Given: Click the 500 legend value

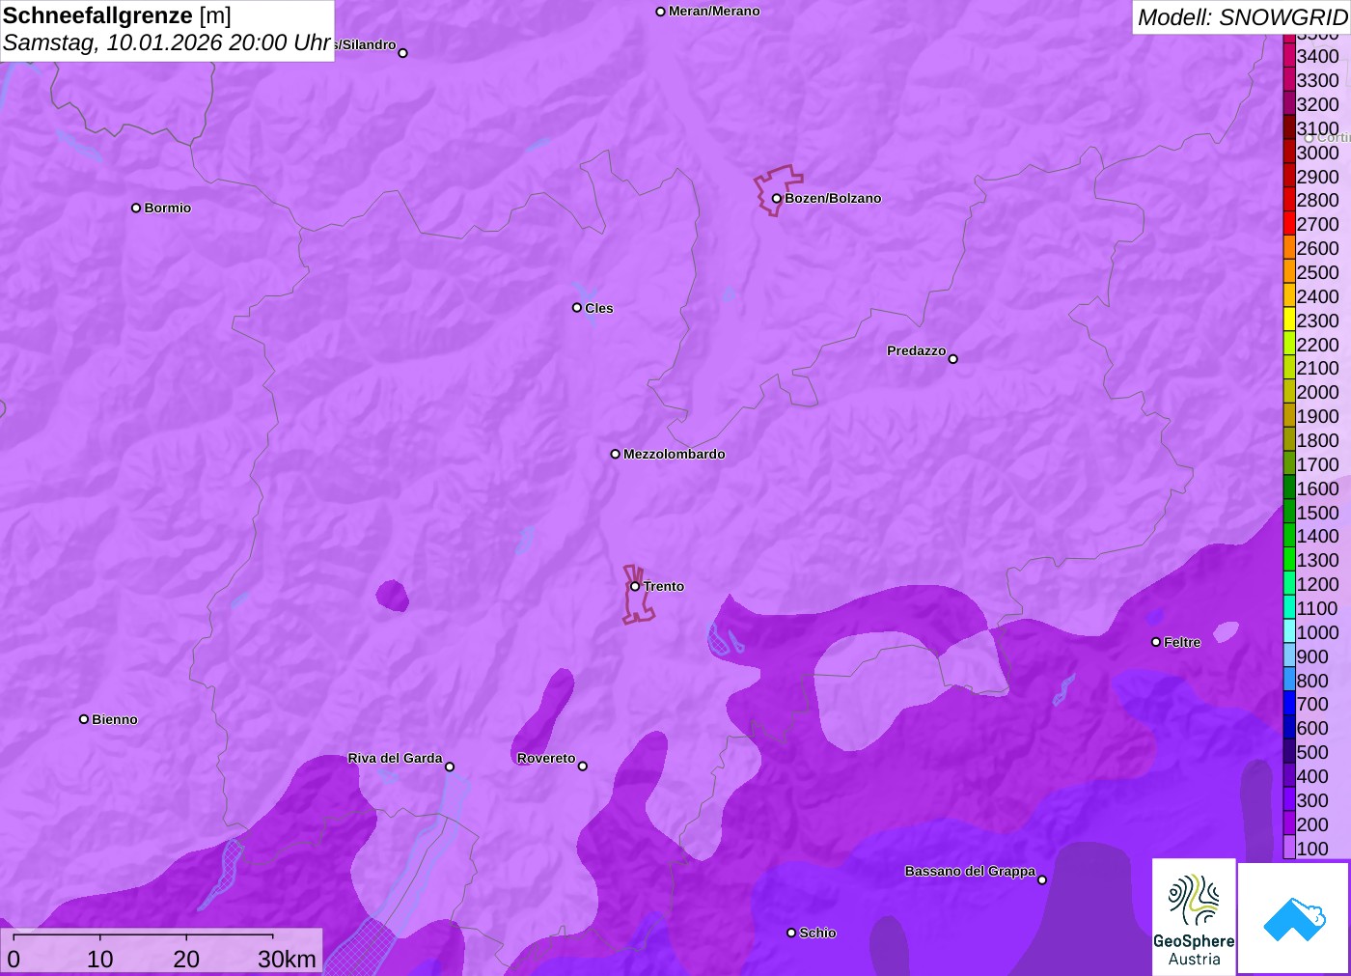Looking at the screenshot, I should 1312,752.
